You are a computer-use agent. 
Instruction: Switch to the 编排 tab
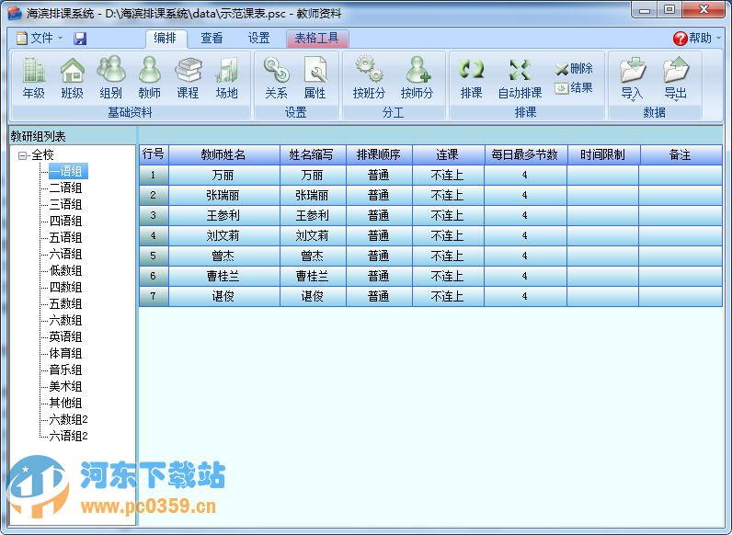coord(166,38)
